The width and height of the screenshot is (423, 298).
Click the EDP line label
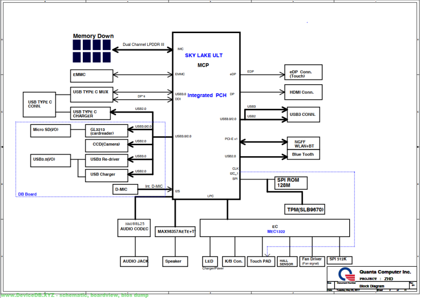[251, 71]
